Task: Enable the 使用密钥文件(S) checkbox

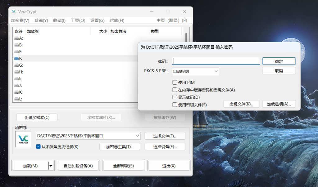Action: (175, 105)
